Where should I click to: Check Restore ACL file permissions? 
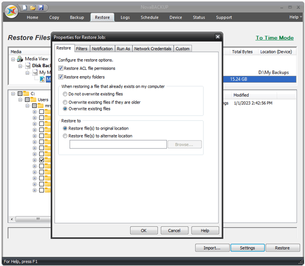pos(61,68)
